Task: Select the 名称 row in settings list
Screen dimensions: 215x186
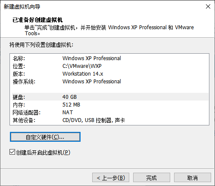Action: [110, 58]
